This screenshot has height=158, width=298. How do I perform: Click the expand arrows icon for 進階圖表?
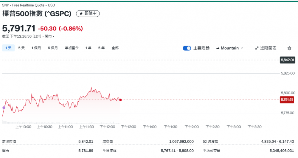point(257,48)
